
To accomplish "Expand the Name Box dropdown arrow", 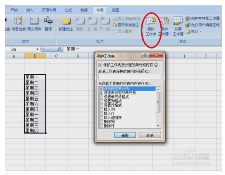I will pos(37,49).
